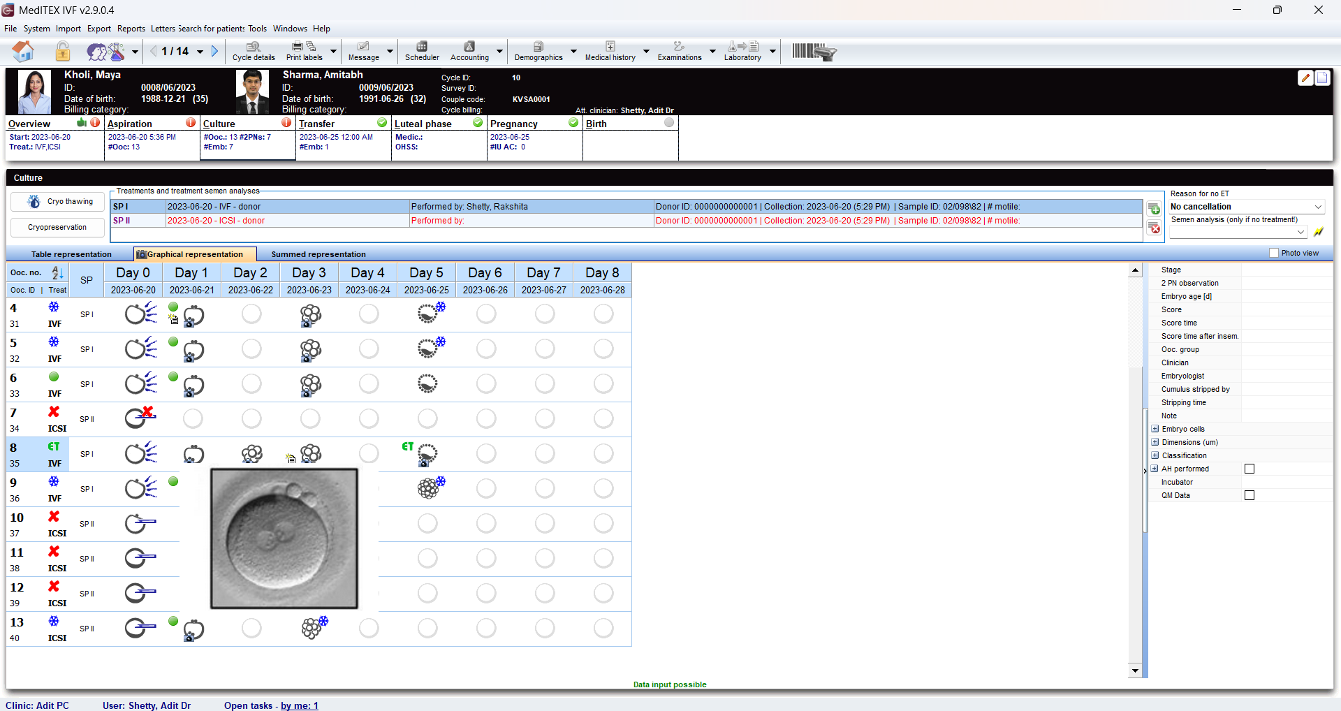Expand the Classification section
Viewport: 1341px width, 711px height.
[1155, 455]
